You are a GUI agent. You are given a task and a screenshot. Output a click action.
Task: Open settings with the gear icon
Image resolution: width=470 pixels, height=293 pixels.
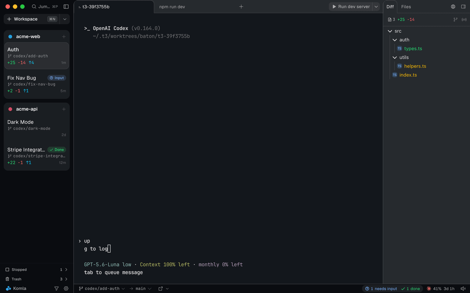[x=66, y=289]
